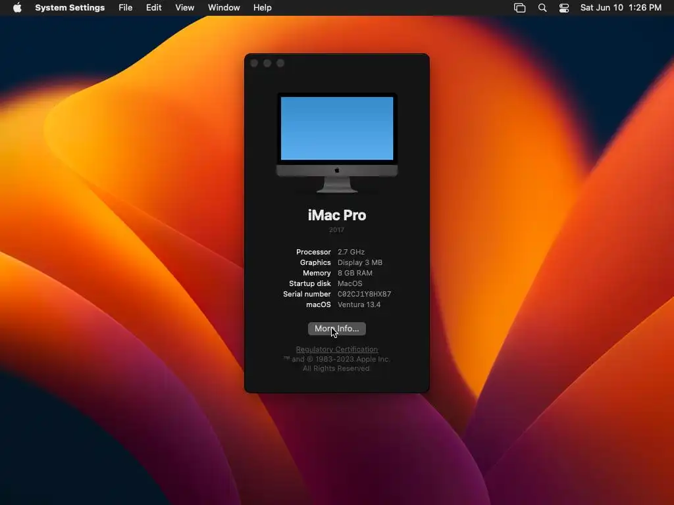Click the Processor label
The height and width of the screenshot is (505, 674).
tap(313, 252)
